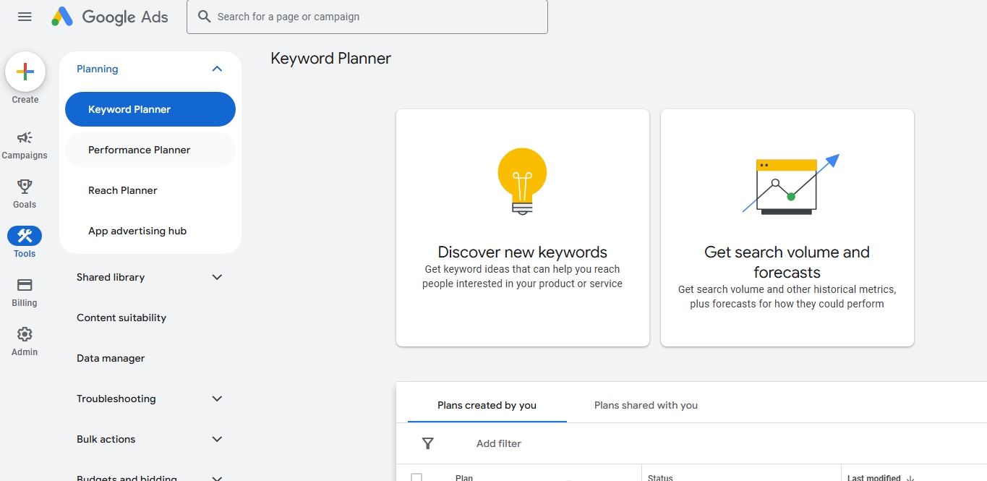Click Add filter
This screenshot has height=481, width=987.
(499, 443)
